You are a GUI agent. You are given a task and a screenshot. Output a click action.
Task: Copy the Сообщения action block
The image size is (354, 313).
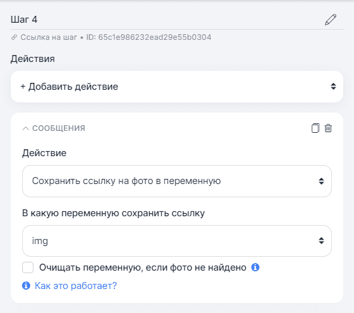point(315,128)
